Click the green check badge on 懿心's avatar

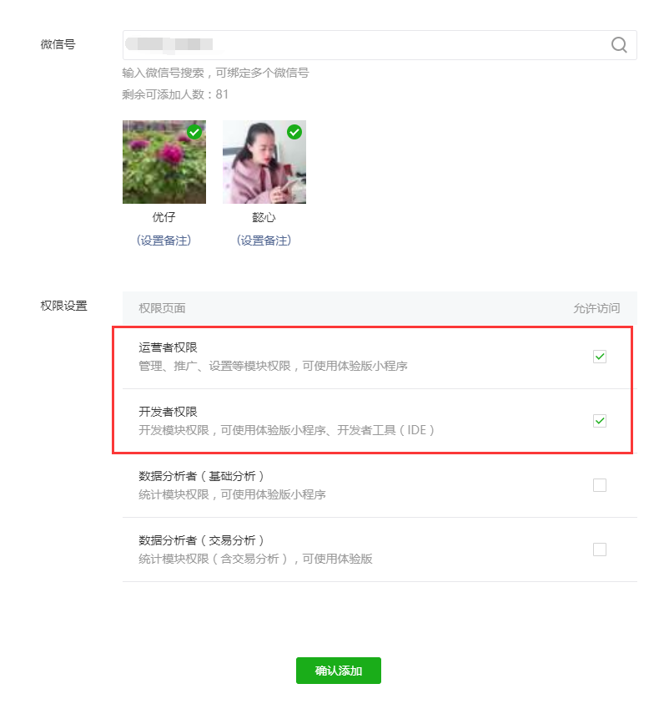click(294, 132)
